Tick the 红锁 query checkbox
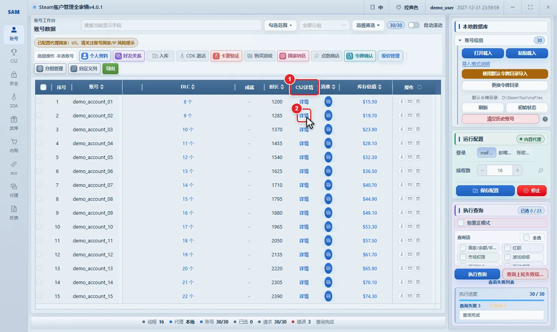 tap(507, 248)
